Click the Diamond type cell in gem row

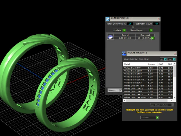coord(145,35)
